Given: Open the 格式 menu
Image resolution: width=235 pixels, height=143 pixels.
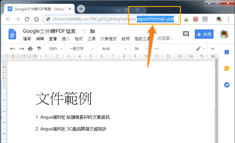Looking at the screenshot, I should [79, 39].
